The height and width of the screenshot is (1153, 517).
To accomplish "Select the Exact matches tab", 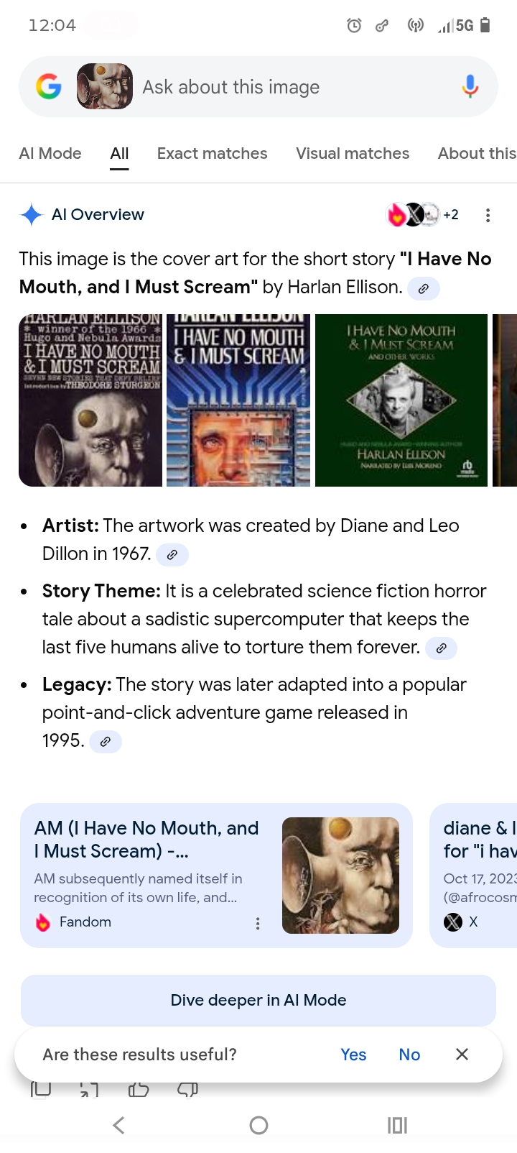I will click(x=212, y=153).
